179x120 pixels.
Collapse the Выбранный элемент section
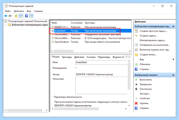point(173,75)
